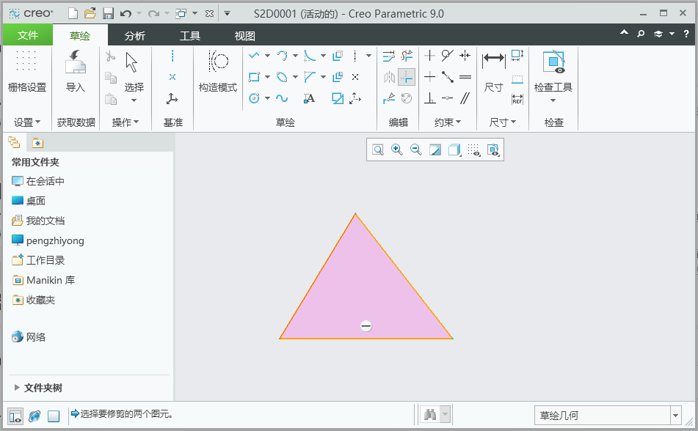Open the 草绘几何 dropdown
Image resolution: width=698 pixels, height=431 pixels.
tap(675, 415)
